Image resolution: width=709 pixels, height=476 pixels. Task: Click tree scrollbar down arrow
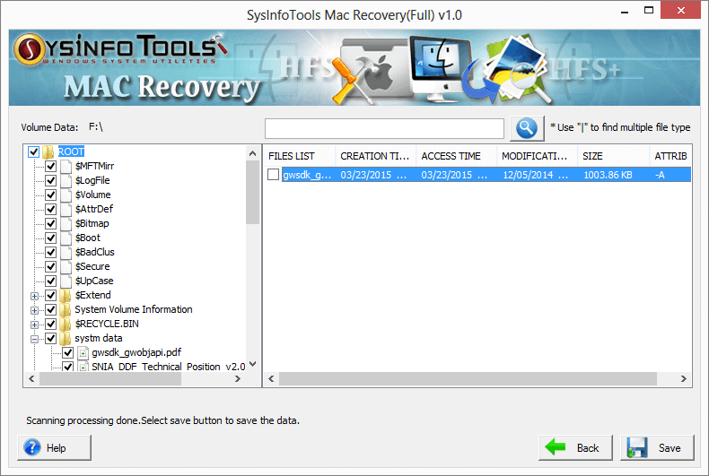pyautogui.click(x=253, y=364)
